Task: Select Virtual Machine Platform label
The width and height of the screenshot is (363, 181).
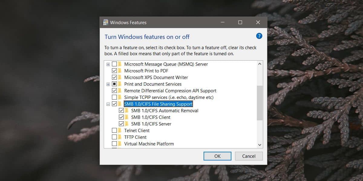Action: click(x=149, y=144)
